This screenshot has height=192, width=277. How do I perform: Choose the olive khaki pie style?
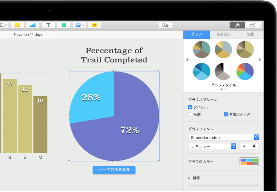click(245, 49)
